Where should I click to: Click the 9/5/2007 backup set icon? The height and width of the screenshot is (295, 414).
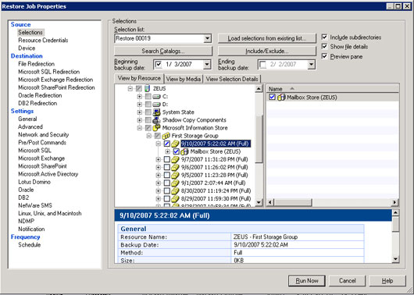point(175,176)
